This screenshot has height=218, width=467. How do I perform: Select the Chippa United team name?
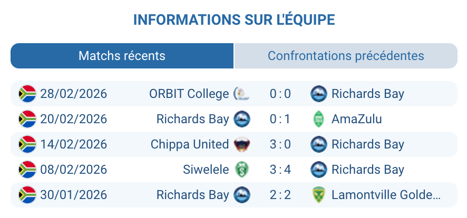tap(190, 144)
